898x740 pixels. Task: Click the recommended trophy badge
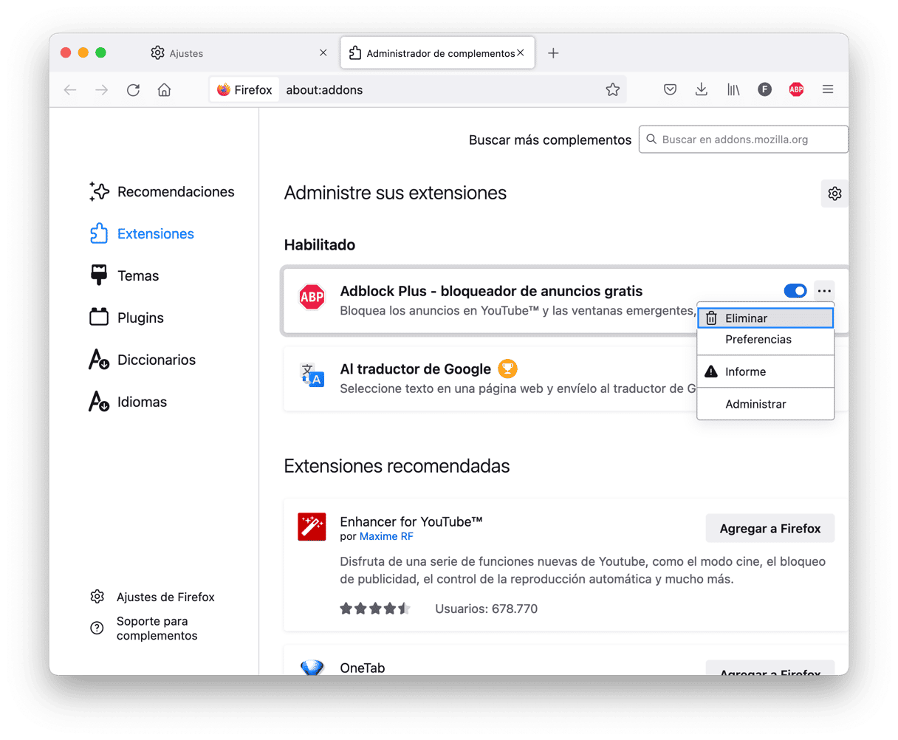tap(507, 368)
